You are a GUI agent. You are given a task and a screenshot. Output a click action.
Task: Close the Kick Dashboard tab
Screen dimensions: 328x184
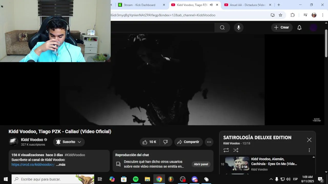point(164,5)
